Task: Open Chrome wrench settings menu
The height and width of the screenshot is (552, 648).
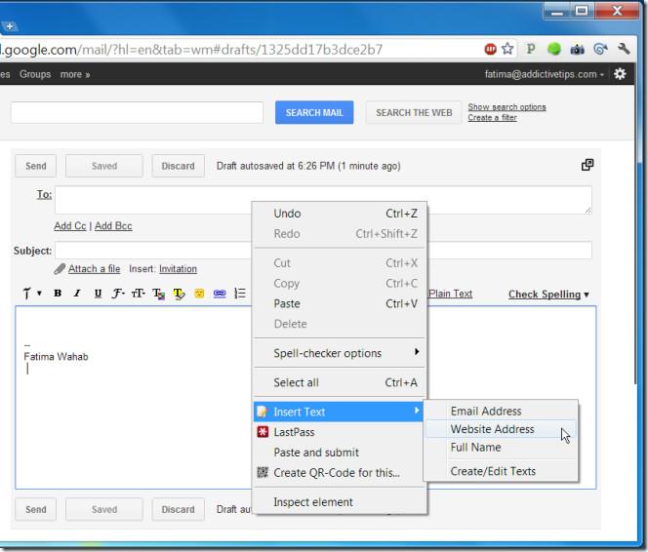Action: (625, 48)
